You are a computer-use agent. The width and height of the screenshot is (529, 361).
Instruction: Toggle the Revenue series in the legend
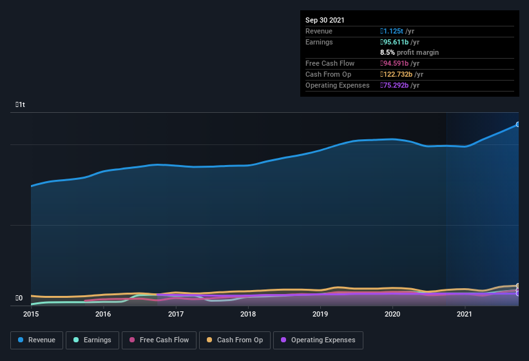point(37,340)
